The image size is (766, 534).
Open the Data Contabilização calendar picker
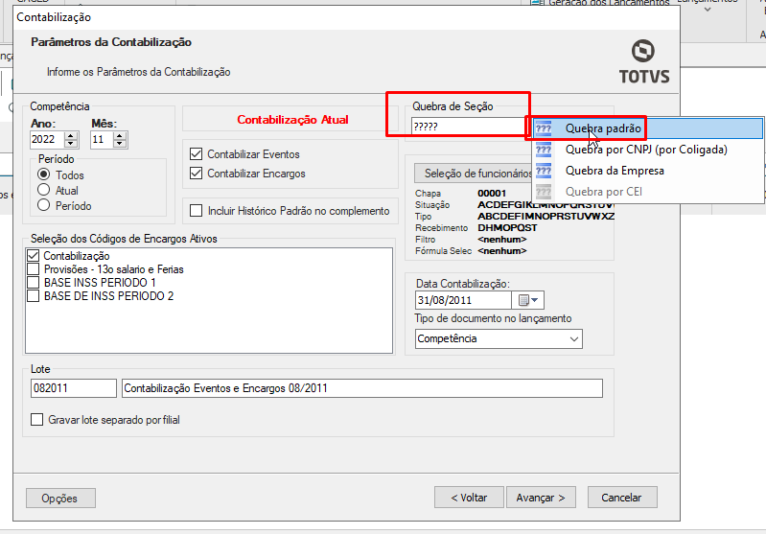pos(528,300)
